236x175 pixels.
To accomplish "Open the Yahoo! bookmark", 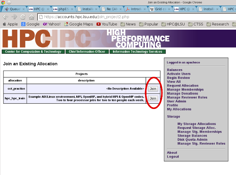I will click(52, 24).
